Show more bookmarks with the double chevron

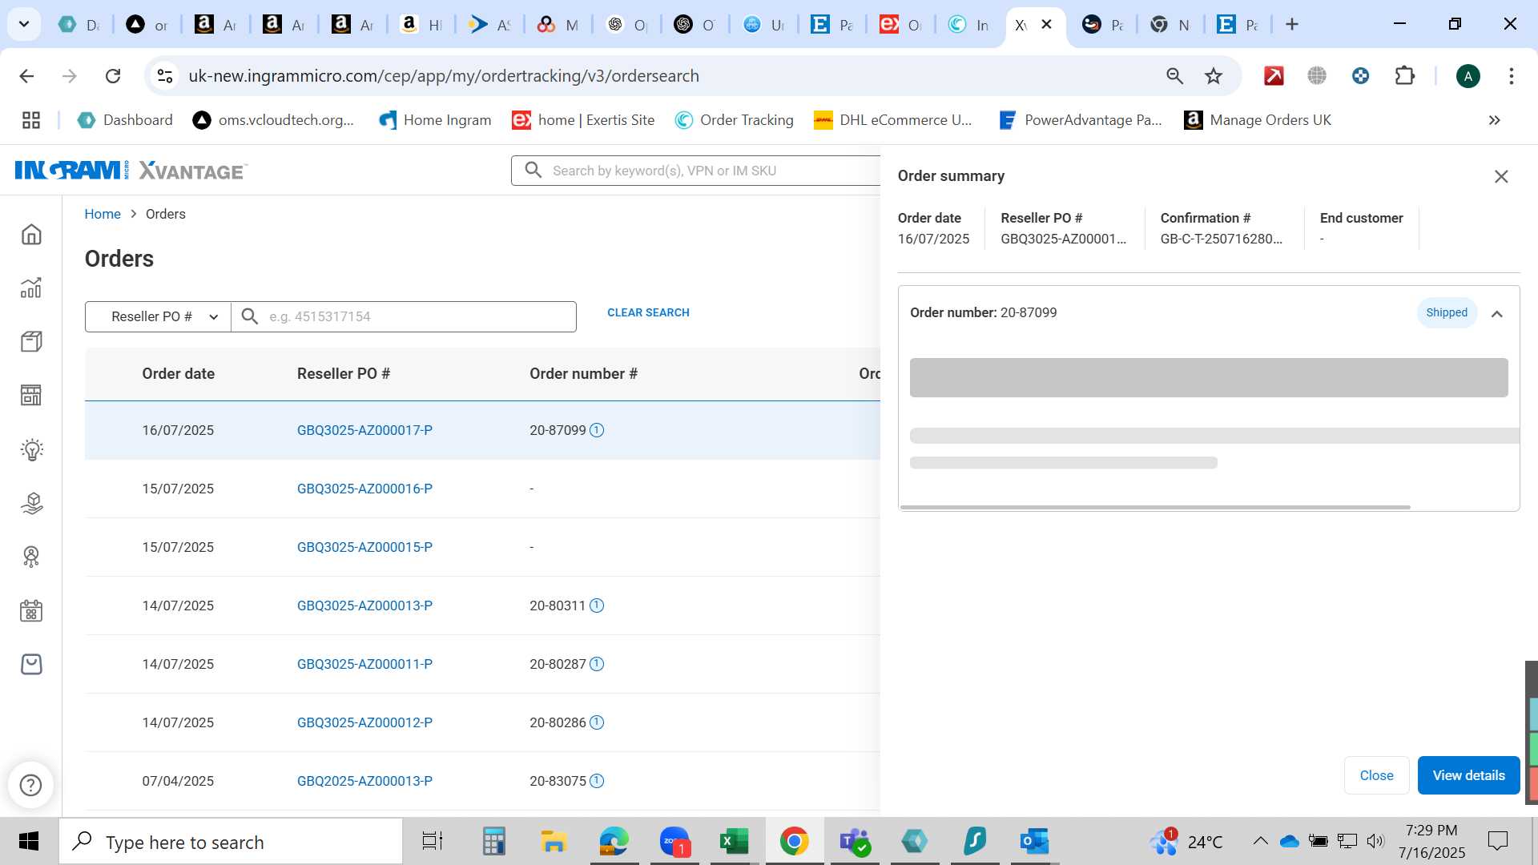[x=1494, y=120]
